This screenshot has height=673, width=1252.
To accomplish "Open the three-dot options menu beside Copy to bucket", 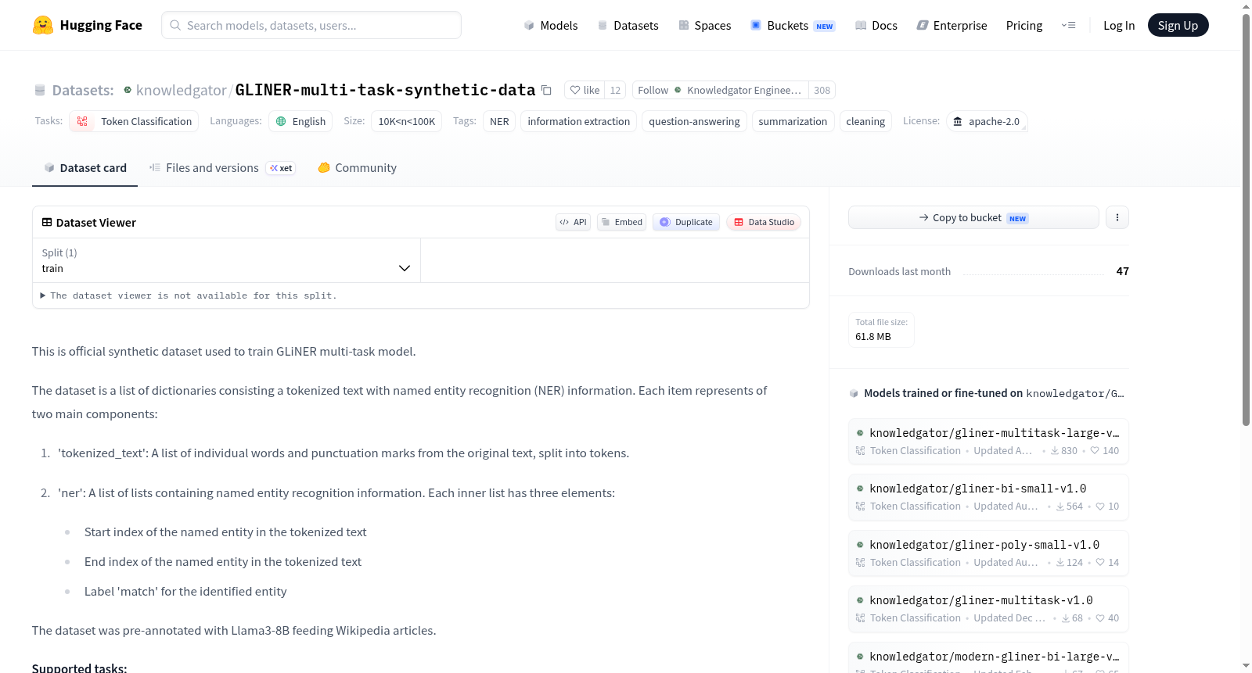I will click(1117, 217).
